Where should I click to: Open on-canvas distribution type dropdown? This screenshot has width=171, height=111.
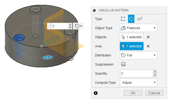coord(78,26)
